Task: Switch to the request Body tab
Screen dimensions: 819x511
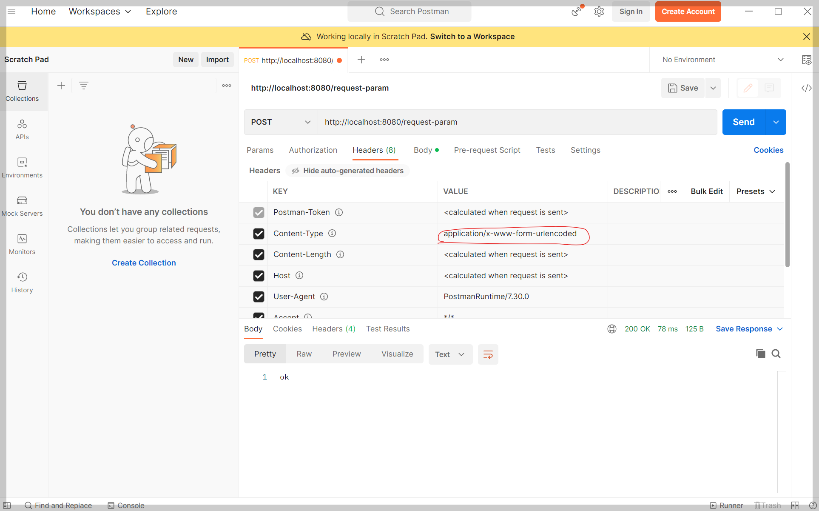Action: (426, 150)
